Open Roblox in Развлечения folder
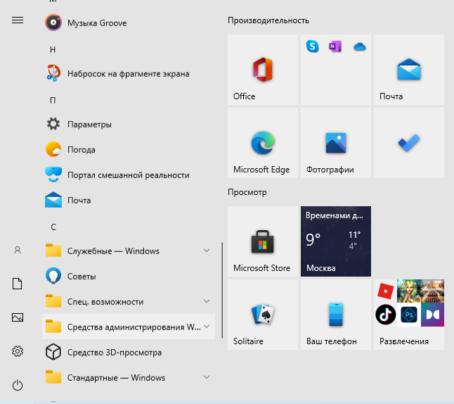This screenshot has height=404, width=454. pyautogui.click(x=385, y=291)
